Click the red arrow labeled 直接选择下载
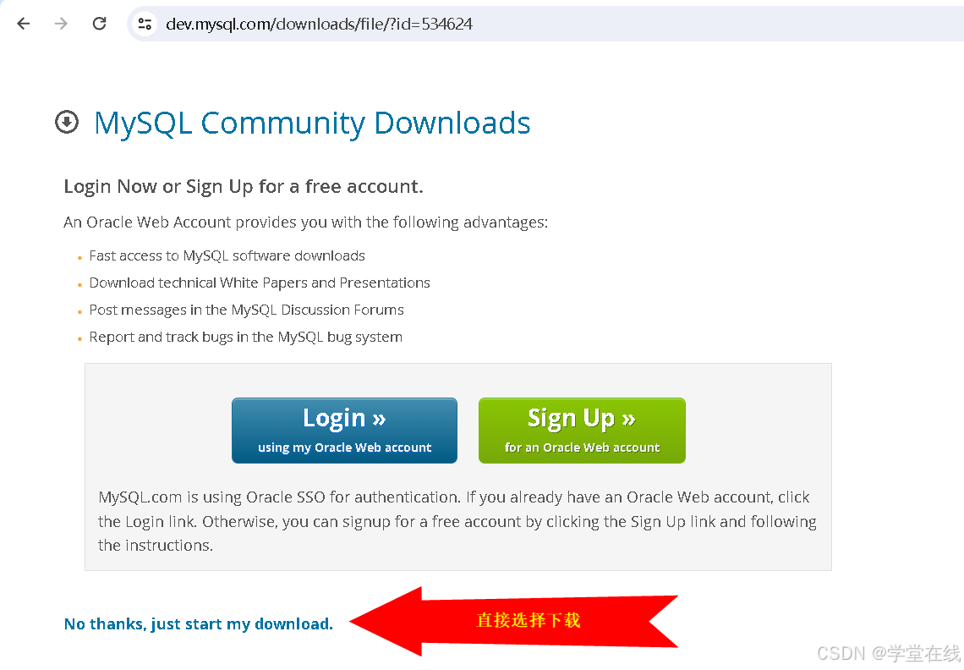This screenshot has height=670, width=964. [x=514, y=621]
